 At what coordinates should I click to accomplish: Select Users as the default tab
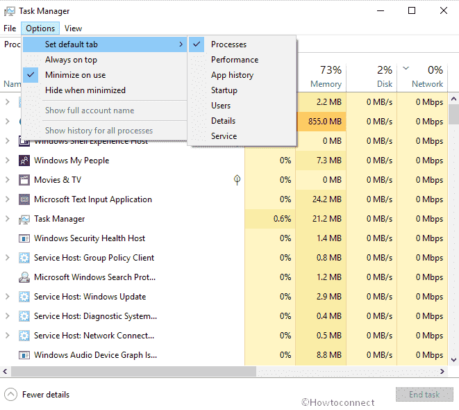242,106
